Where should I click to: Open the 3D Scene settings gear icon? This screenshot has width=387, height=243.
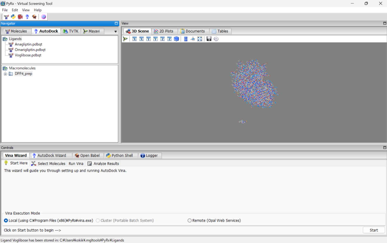tap(216, 39)
